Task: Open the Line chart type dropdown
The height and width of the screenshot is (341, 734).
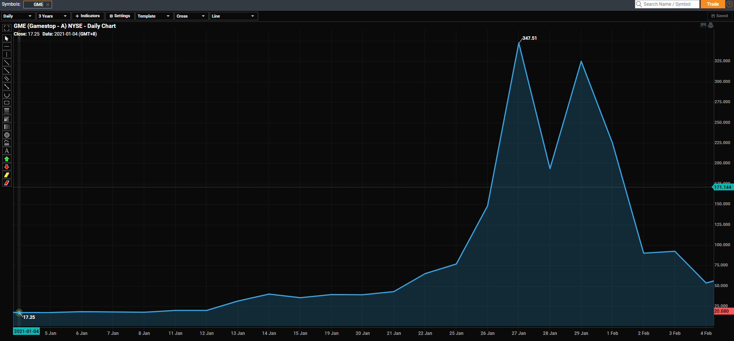Action: [x=233, y=16]
